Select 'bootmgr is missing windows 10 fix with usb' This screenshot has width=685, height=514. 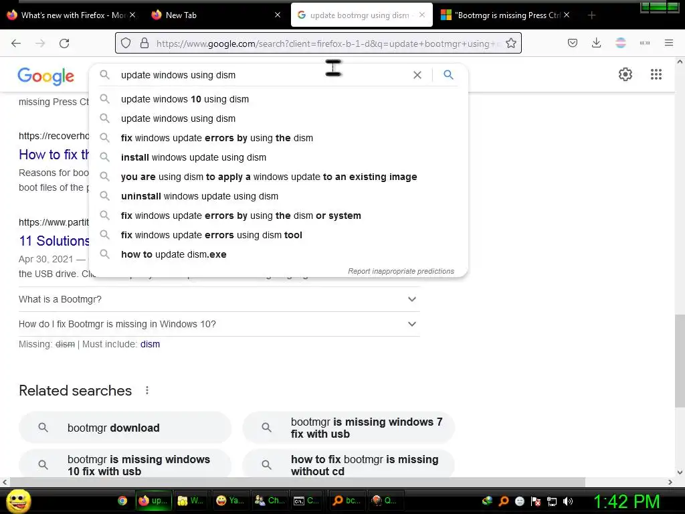[x=125, y=464]
